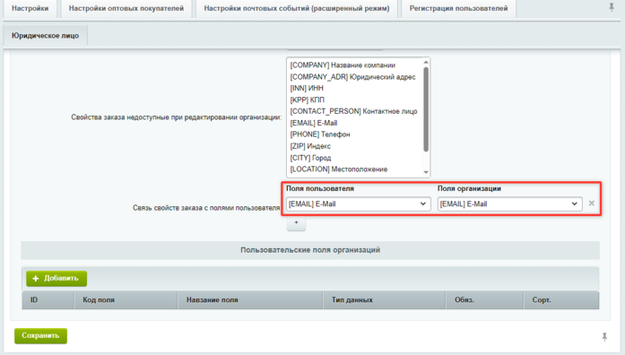
Task: Select the Юридическое лицо sub-tab
Action: point(45,36)
